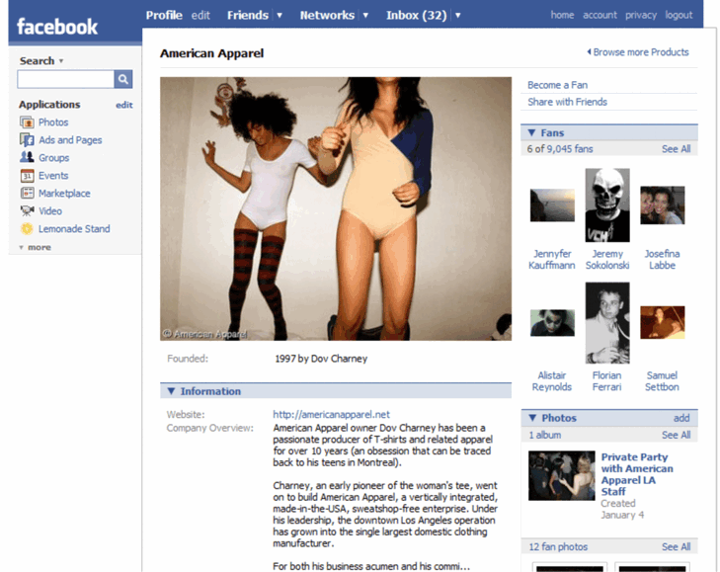The width and height of the screenshot is (720, 572).
Task: Click the Jennyfer Kauffmann name link
Action: click(552, 259)
